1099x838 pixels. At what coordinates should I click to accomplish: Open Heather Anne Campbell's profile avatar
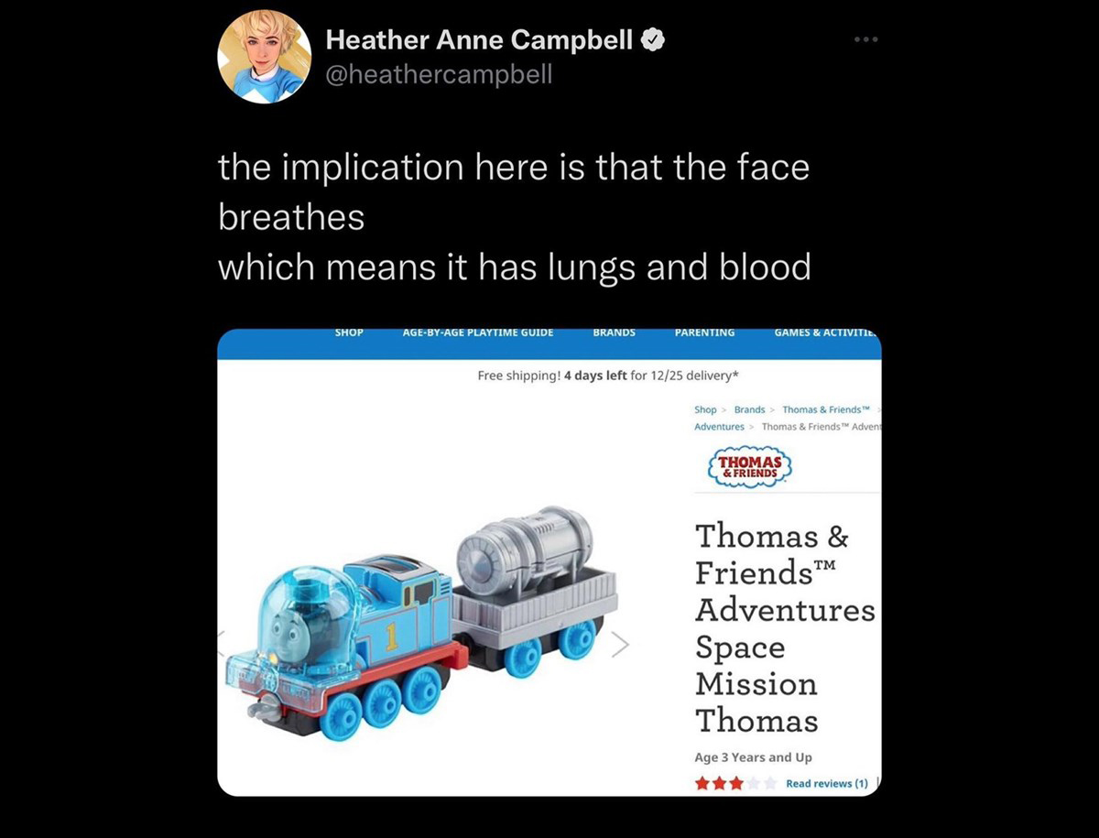pyautogui.click(x=252, y=57)
